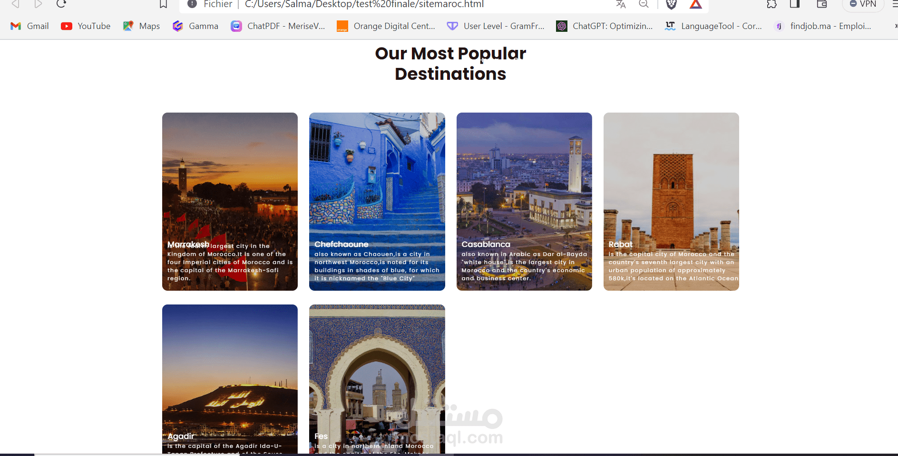The height and width of the screenshot is (456, 898).
Task: Toggle the browser sidebar panel icon
Action: 795,4
